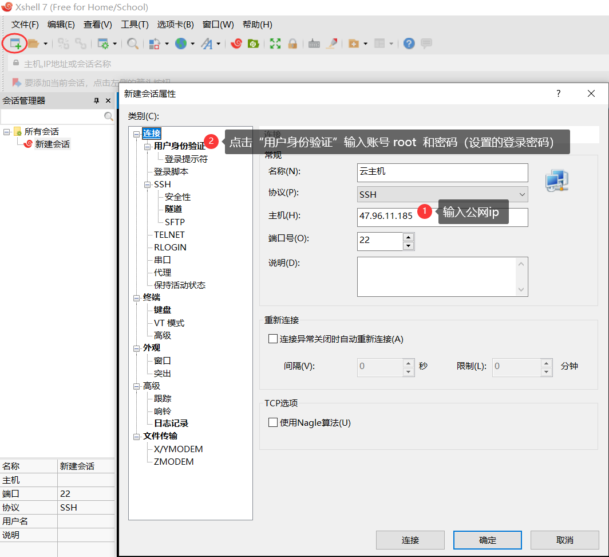Image resolution: width=609 pixels, height=557 pixels.
Task: Enable auto reconnect on abnormal close checkbox
Action: pos(273,339)
